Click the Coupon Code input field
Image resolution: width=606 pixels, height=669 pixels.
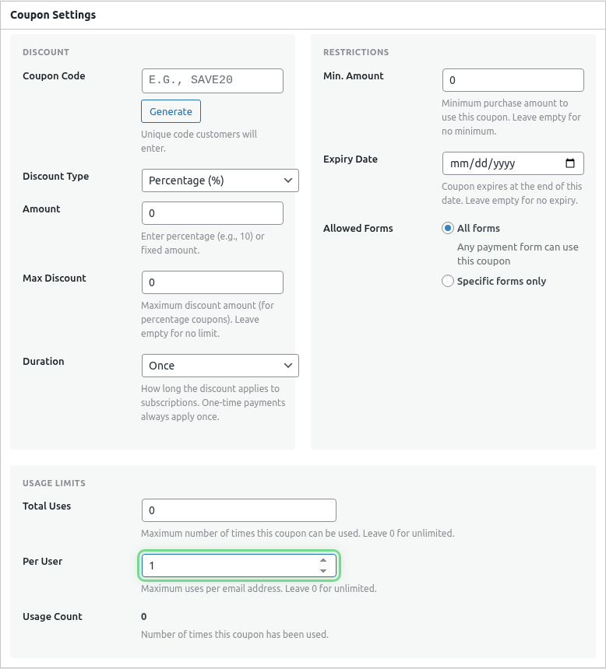click(x=212, y=80)
